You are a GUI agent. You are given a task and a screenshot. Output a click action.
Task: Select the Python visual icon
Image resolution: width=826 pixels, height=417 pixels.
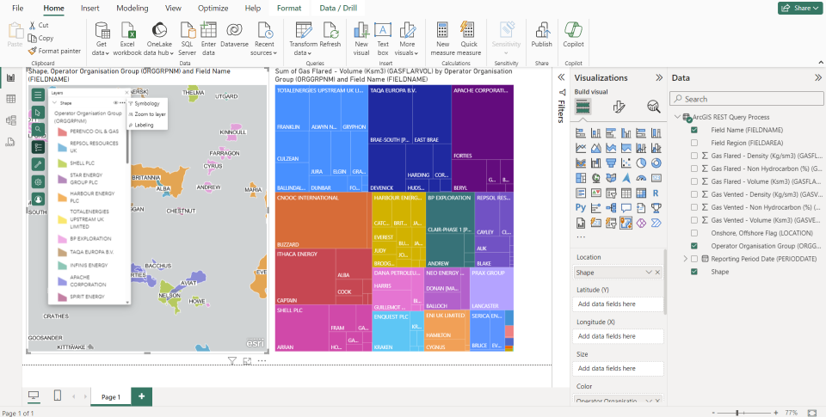pos(581,208)
